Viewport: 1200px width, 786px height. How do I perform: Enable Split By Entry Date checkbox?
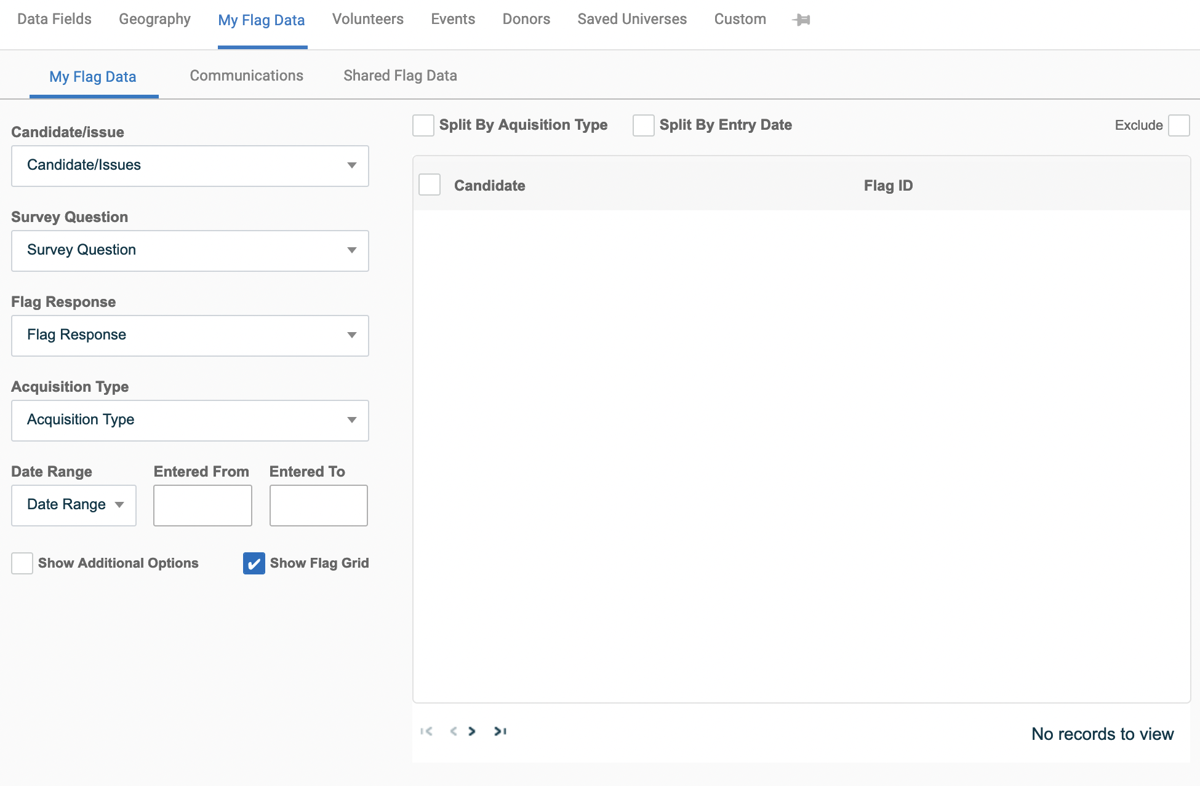tap(644, 125)
